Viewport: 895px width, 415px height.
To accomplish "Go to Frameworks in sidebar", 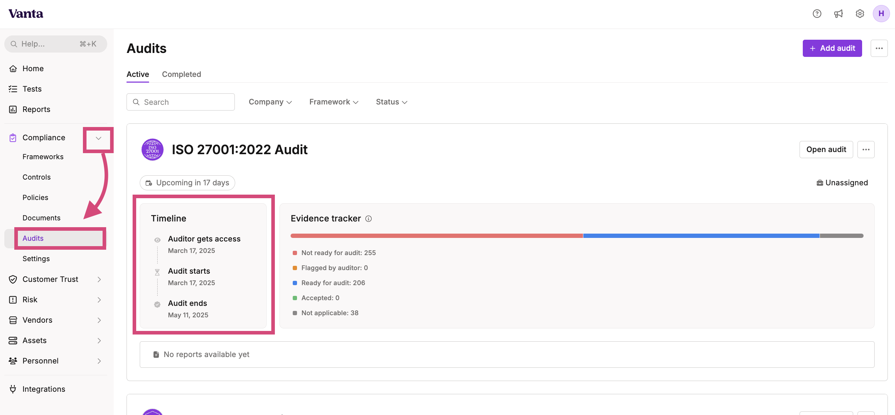I will 43,157.
